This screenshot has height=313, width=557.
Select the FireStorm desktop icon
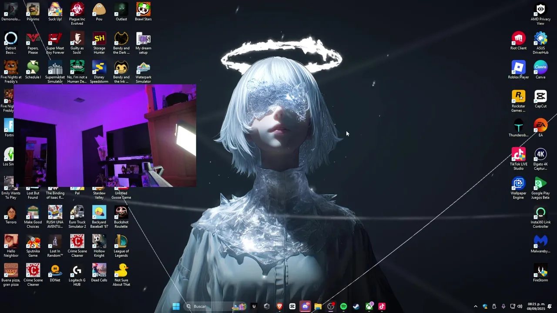tap(540, 273)
